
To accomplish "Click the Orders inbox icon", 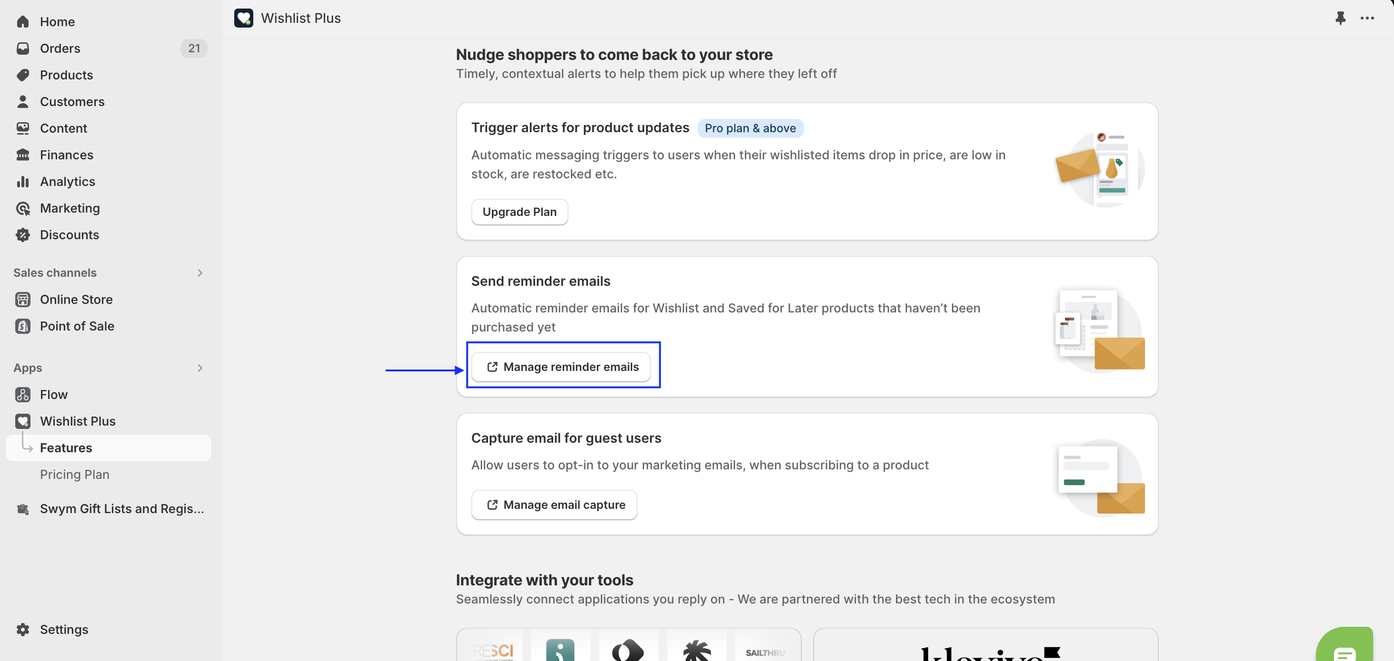I will point(23,48).
